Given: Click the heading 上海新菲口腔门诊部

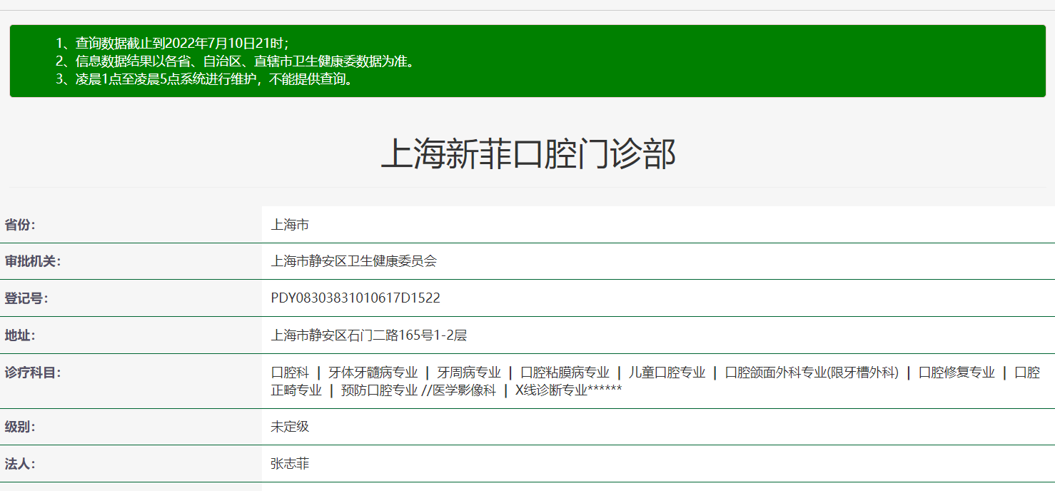Looking at the screenshot, I should point(528,153).
